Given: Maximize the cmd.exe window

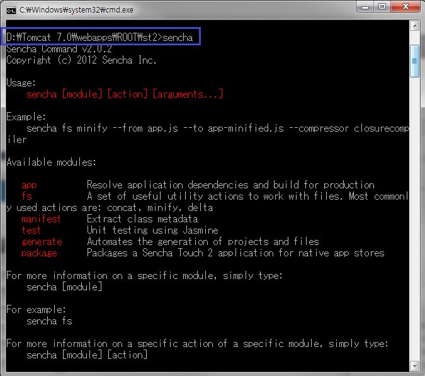Looking at the screenshot, I should tap(382, 7).
